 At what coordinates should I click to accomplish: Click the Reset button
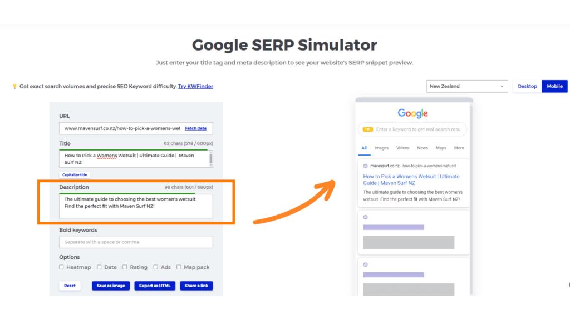pyautogui.click(x=70, y=286)
